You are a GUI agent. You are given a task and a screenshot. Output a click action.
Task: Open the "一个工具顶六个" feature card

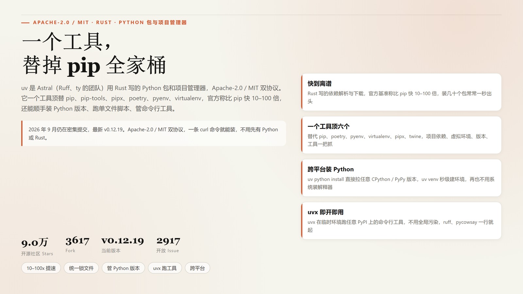point(401,135)
